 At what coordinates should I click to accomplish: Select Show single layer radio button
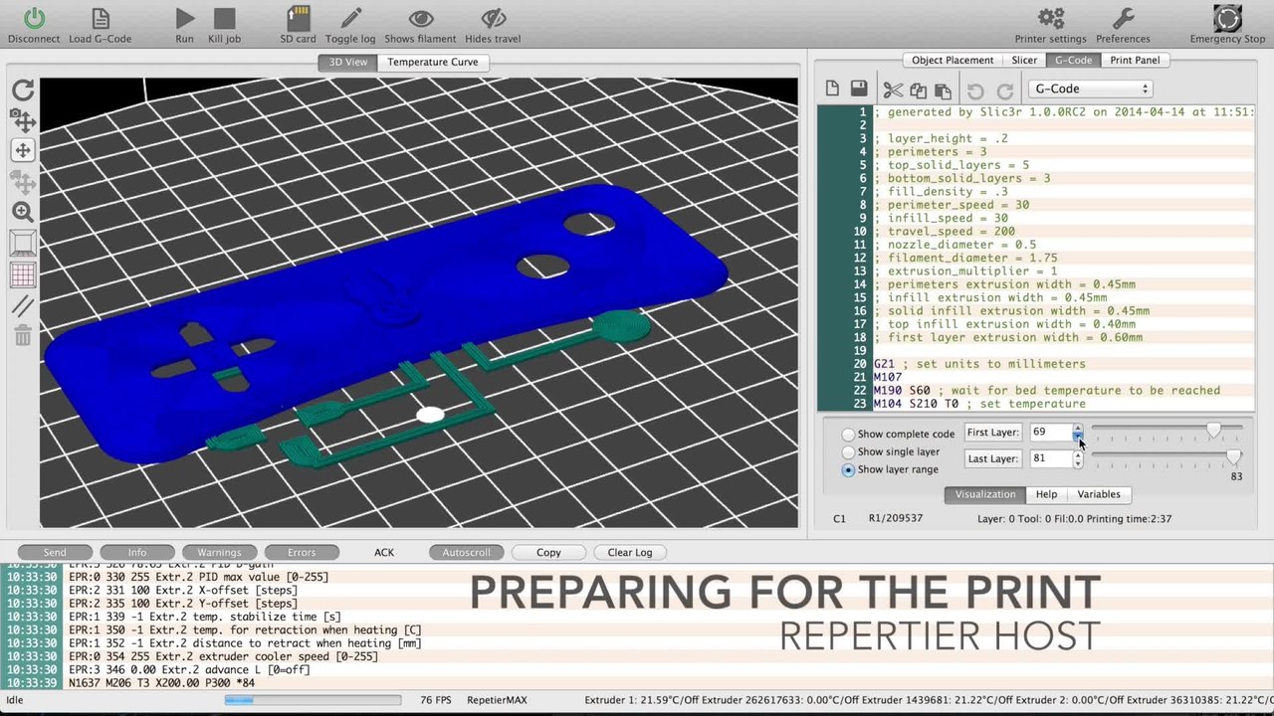pyautogui.click(x=848, y=452)
